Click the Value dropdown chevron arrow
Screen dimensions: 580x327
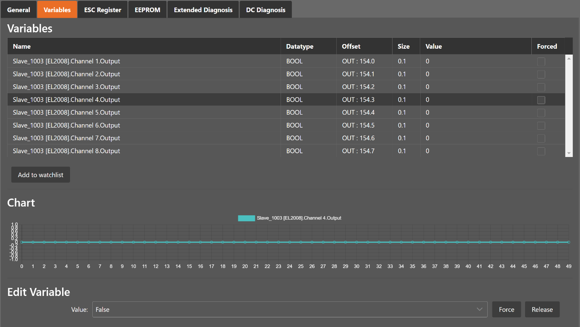tap(480, 309)
